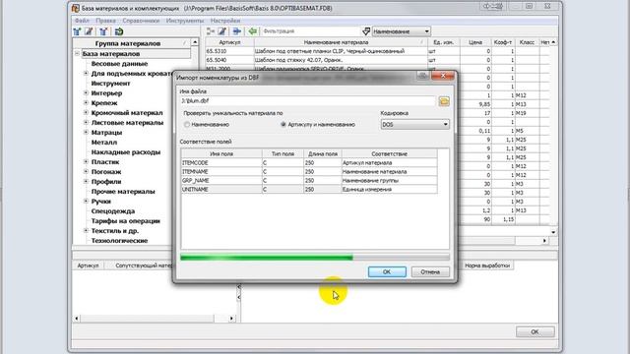
Task: Click the ITEMCODE field row
Action: pos(309,162)
